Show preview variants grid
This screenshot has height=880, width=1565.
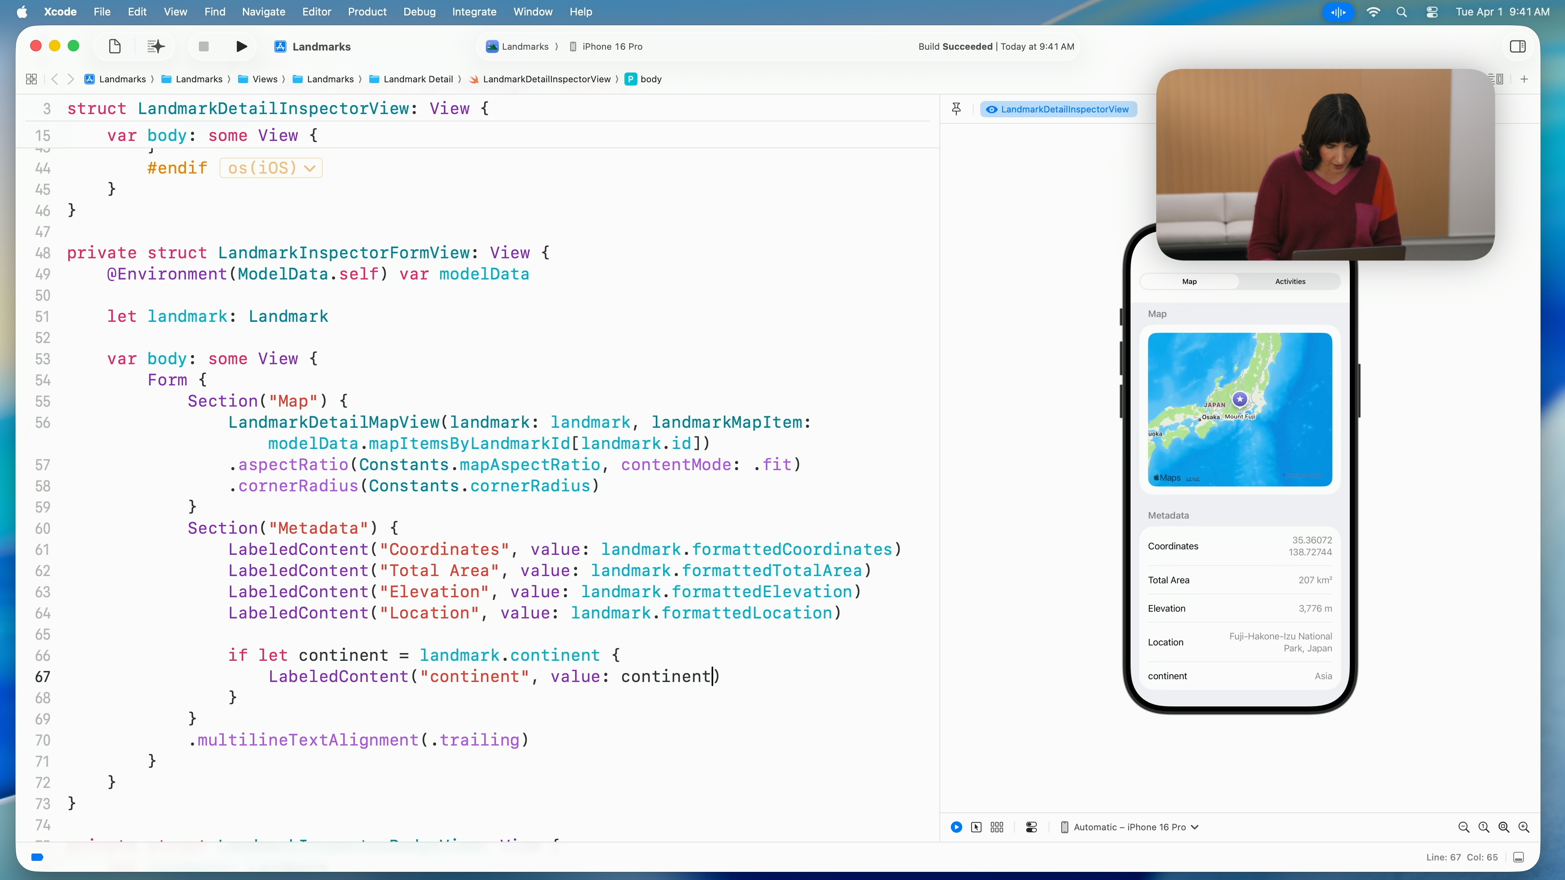point(997,827)
